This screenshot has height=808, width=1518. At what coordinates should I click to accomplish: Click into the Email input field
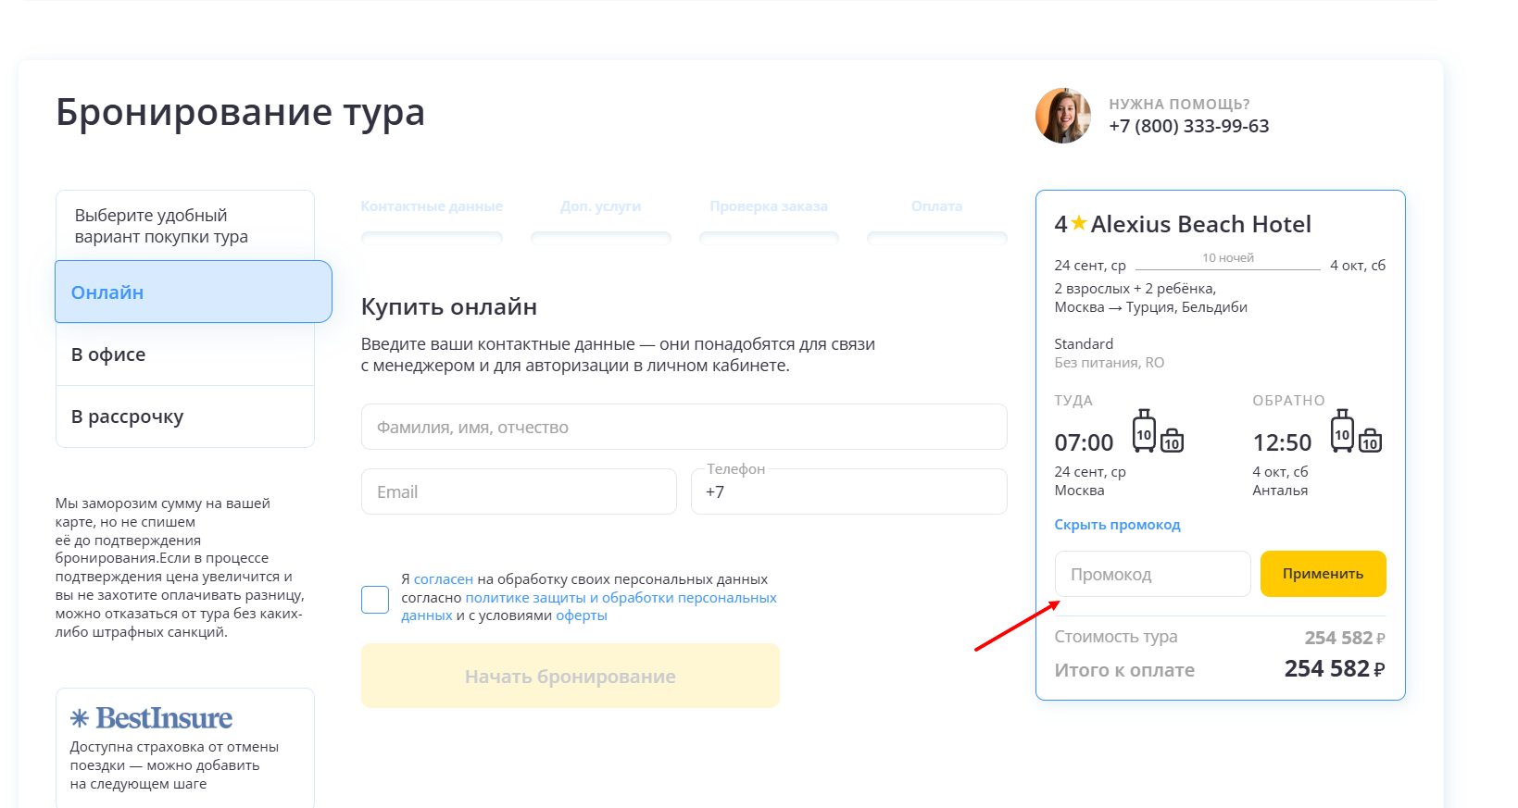pos(519,492)
